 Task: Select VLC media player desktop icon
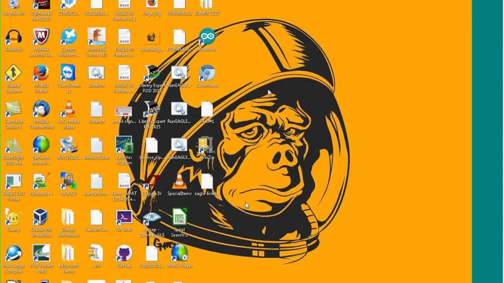coord(69,109)
